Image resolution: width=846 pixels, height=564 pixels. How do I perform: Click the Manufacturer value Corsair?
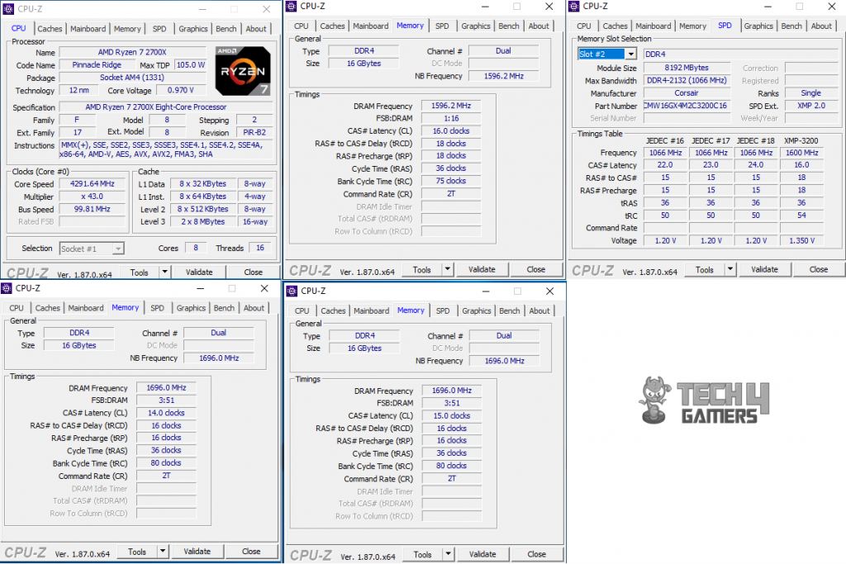(687, 92)
